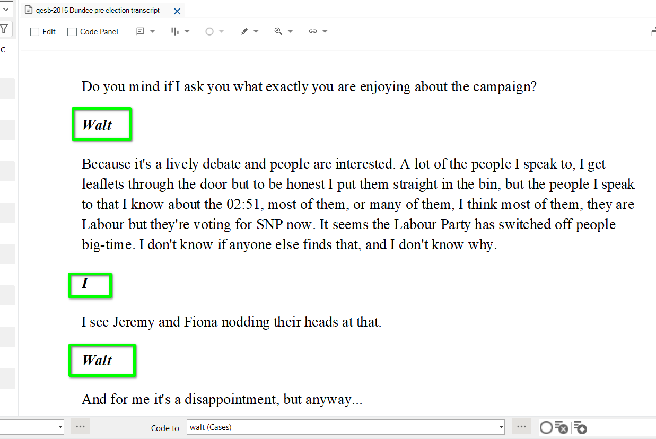Click the coding stripes icon
This screenshot has height=439, width=656.
175,31
